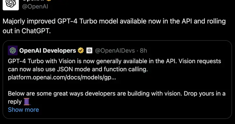This screenshot has height=124, width=235.
Task: Click the 'Majorly improved GPT-4 Turbo' tweet text
Action: click(x=114, y=22)
